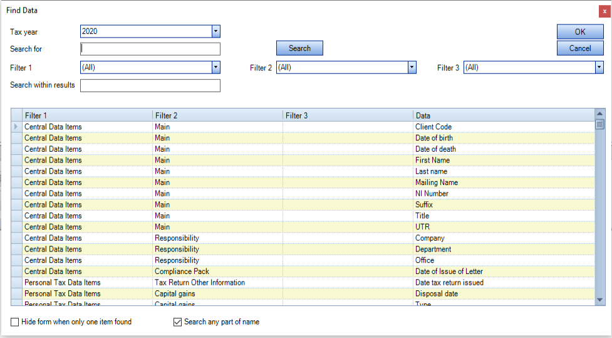The height and width of the screenshot is (338, 612).
Task: Select the Last name row
Action: pyautogui.click(x=303, y=171)
